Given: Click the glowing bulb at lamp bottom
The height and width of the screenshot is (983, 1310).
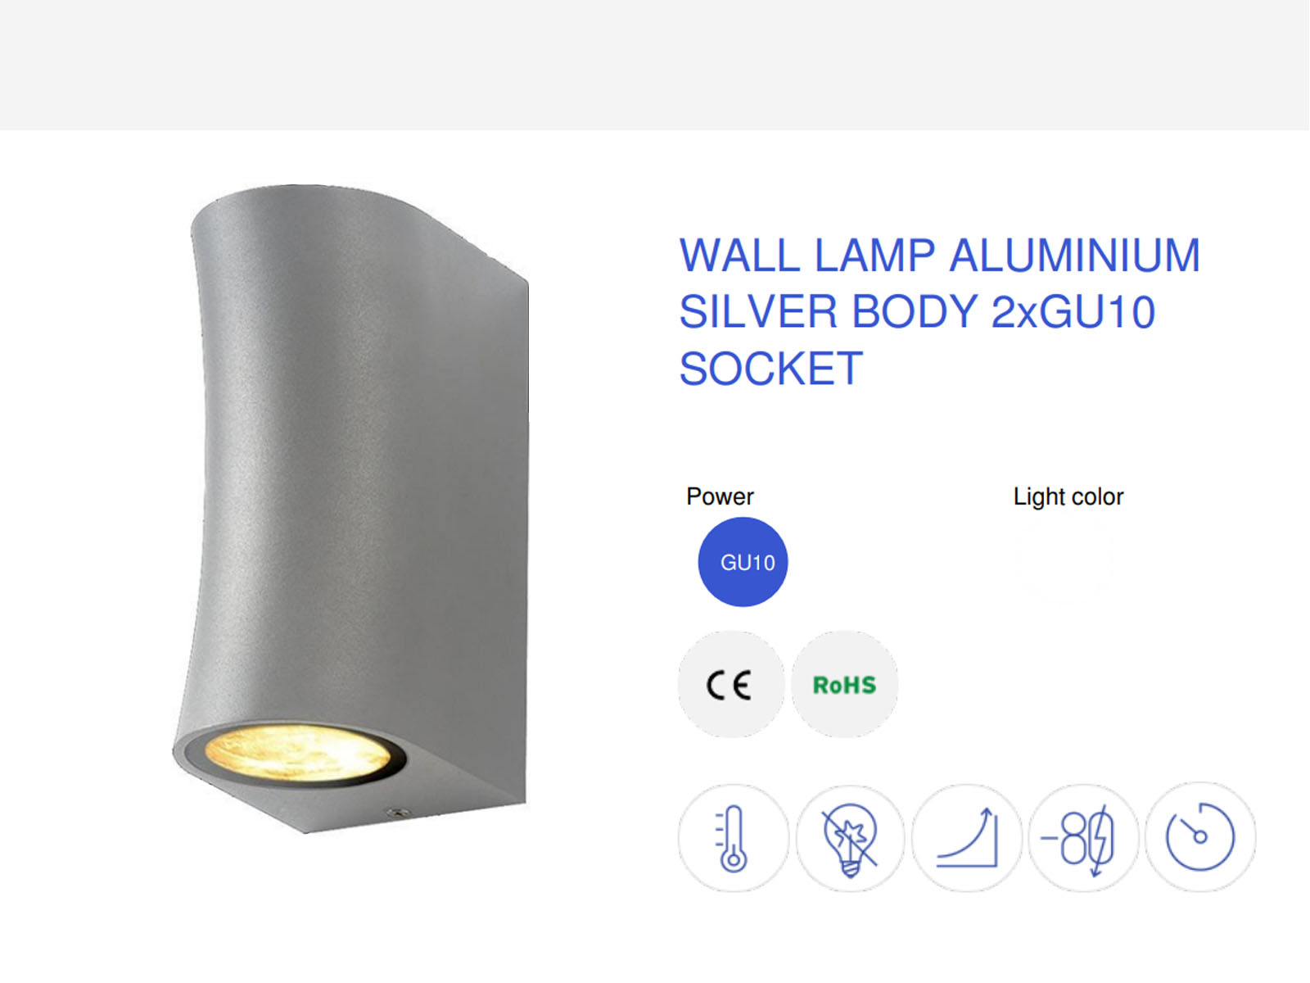Looking at the screenshot, I should (x=296, y=754).
